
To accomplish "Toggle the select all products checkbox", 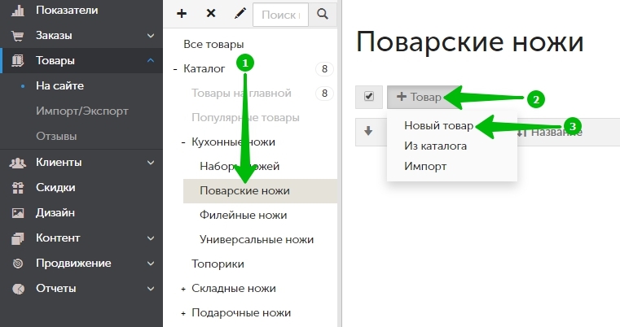I will (368, 97).
